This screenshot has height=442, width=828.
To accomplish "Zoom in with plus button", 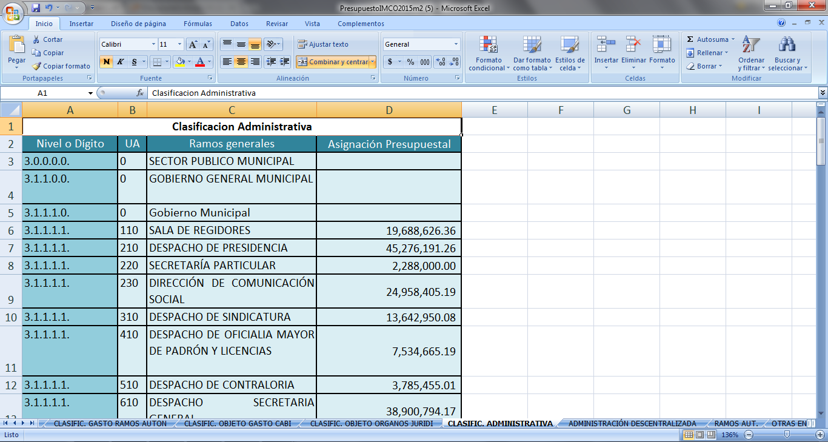I will point(821,435).
